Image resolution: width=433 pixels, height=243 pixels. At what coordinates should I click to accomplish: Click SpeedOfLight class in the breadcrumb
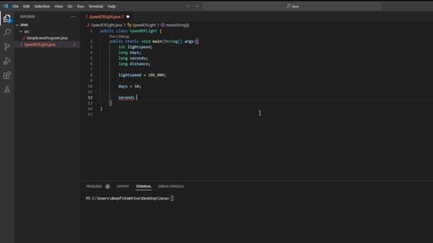pyautogui.click(x=144, y=25)
